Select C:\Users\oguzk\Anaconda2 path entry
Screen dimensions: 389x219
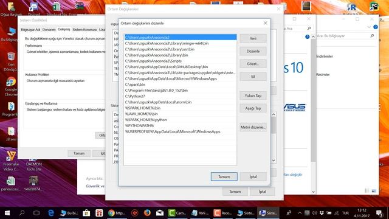[181, 37]
